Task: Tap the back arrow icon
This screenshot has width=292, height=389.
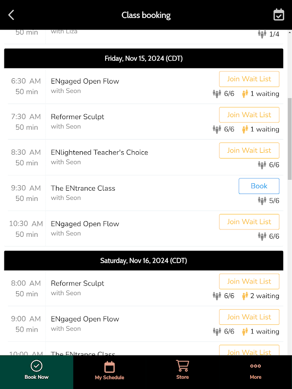Action: point(11,15)
